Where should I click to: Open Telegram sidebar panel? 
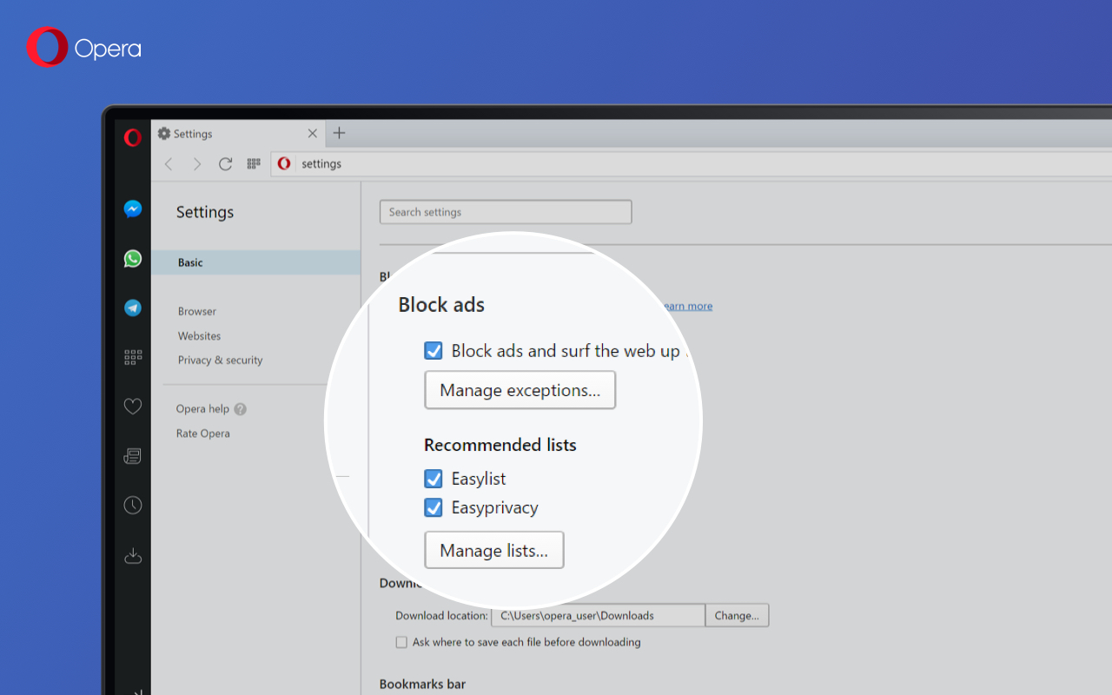pyautogui.click(x=133, y=308)
